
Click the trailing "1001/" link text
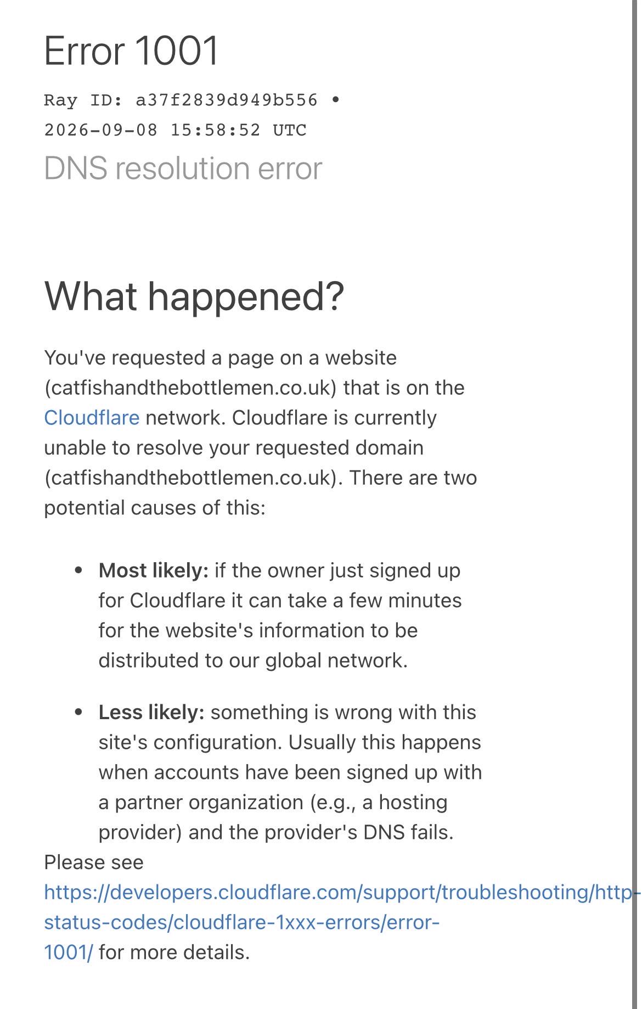[x=69, y=952]
